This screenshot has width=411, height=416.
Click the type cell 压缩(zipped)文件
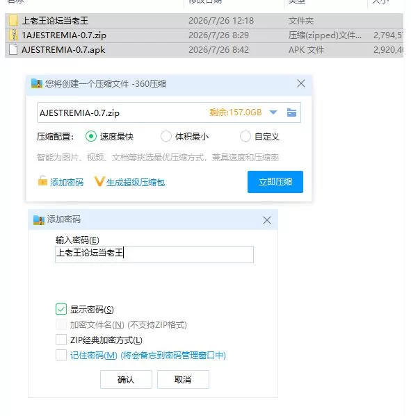(x=325, y=35)
